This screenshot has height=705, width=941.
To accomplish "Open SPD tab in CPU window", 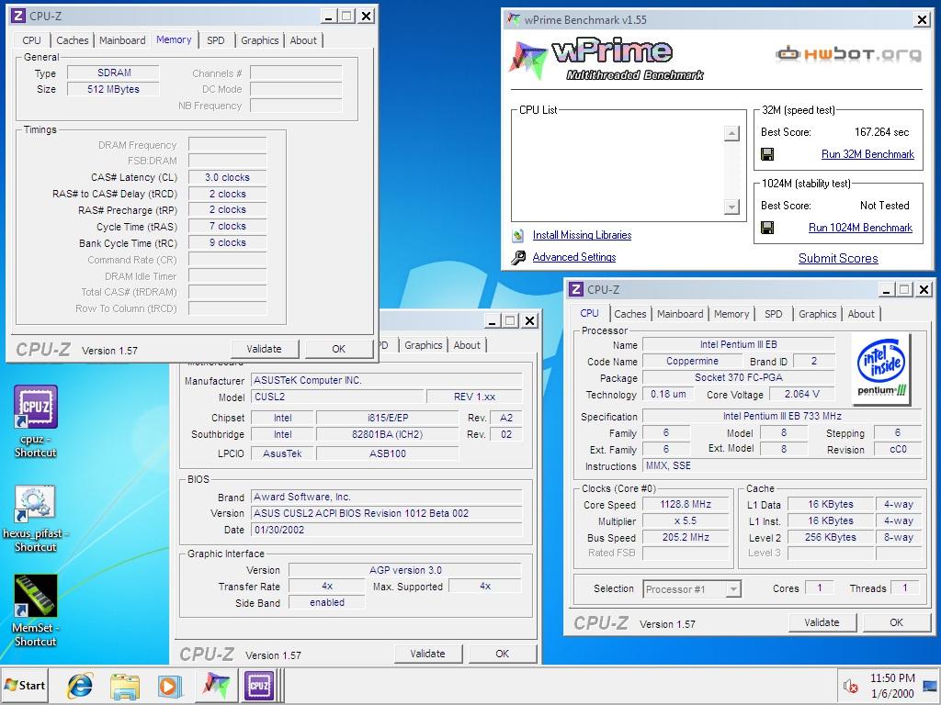I will point(774,314).
